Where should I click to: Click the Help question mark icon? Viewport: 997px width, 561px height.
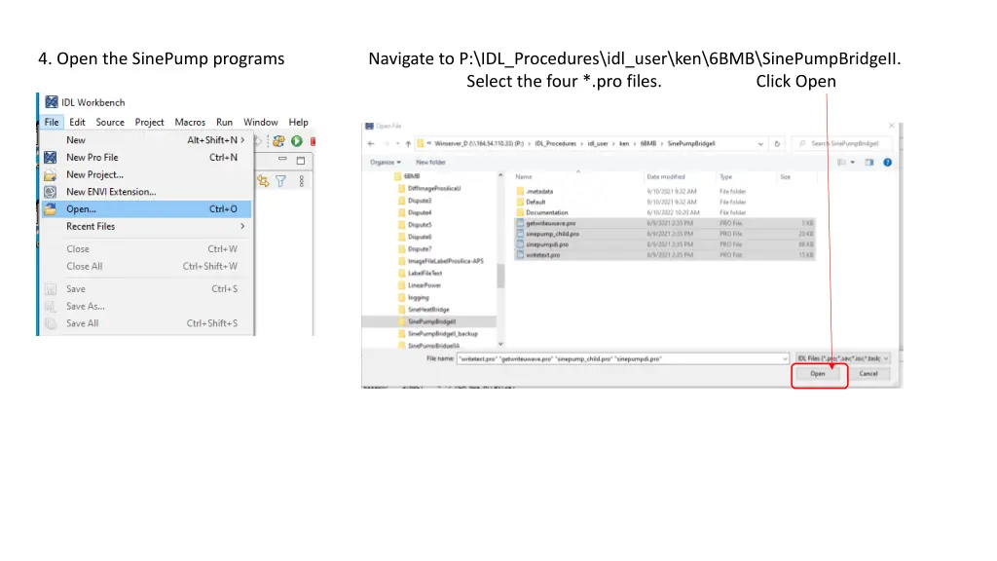(888, 163)
